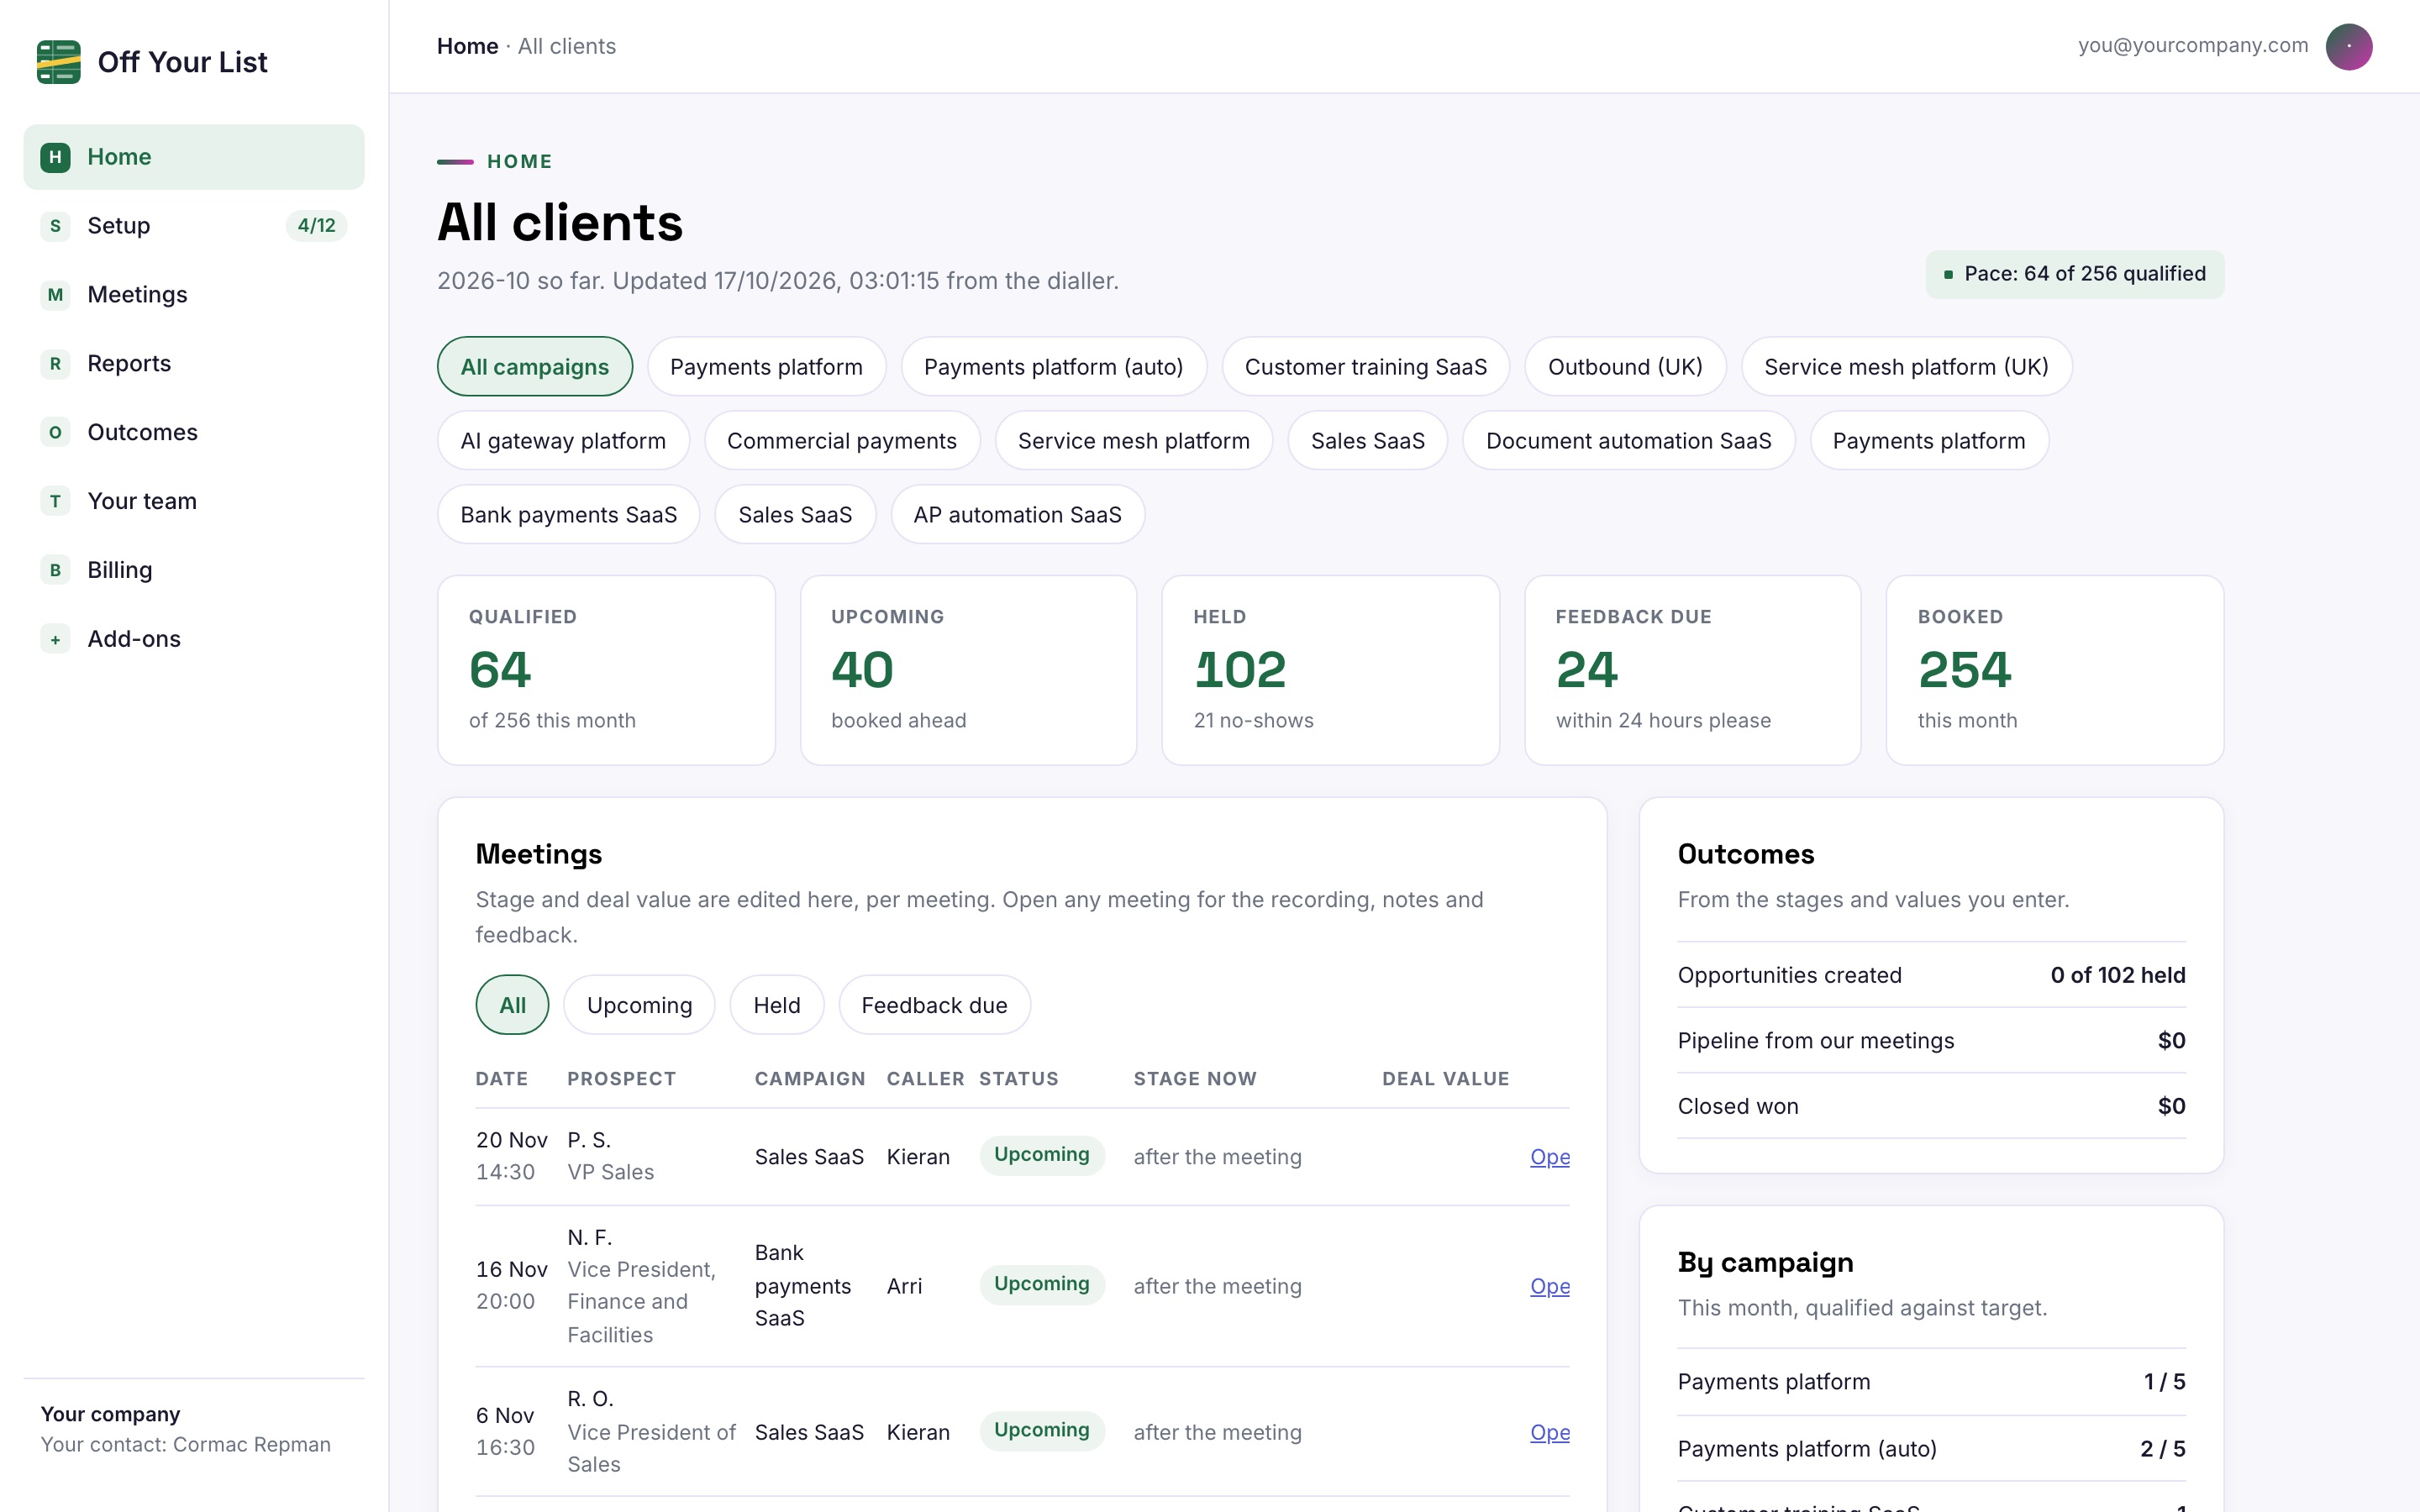Image resolution: width=2420 pixels, height=1512 pixels.
Task: Filter by Document automation SaaS campaign
Action: tap(1629, 441)
